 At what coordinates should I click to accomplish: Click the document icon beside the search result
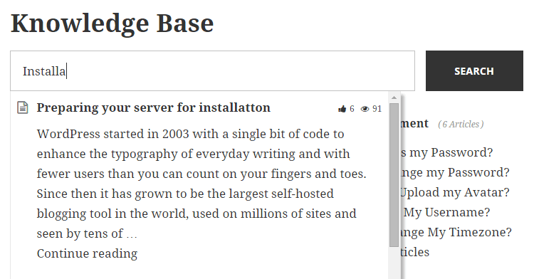click(23, 107)
